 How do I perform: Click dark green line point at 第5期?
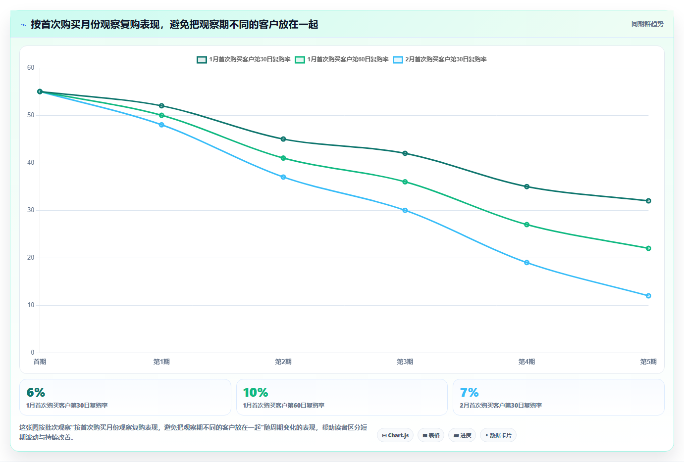click(x=648, y=201)
